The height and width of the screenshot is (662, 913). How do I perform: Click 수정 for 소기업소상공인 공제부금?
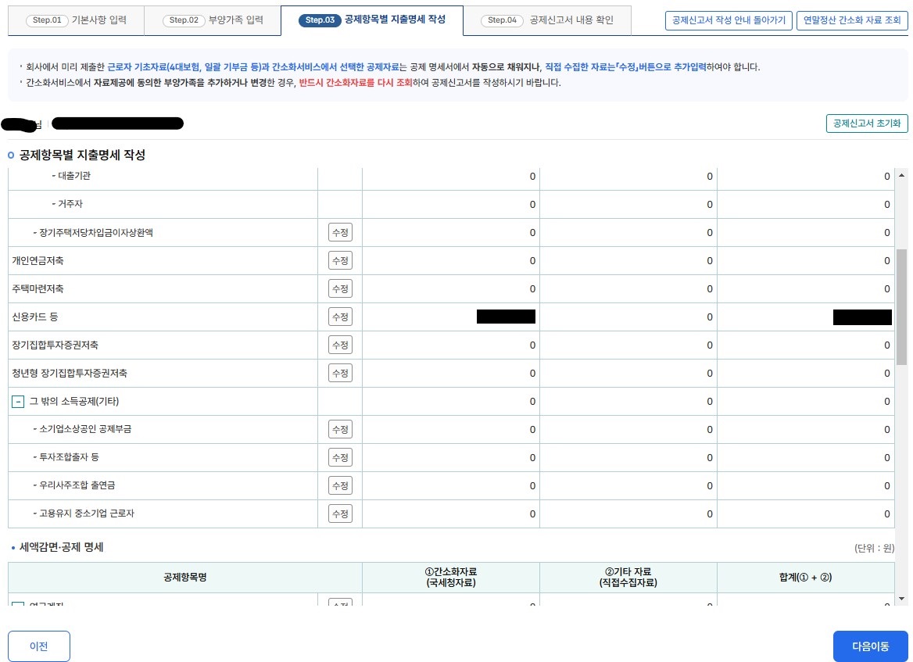[340, 429]
